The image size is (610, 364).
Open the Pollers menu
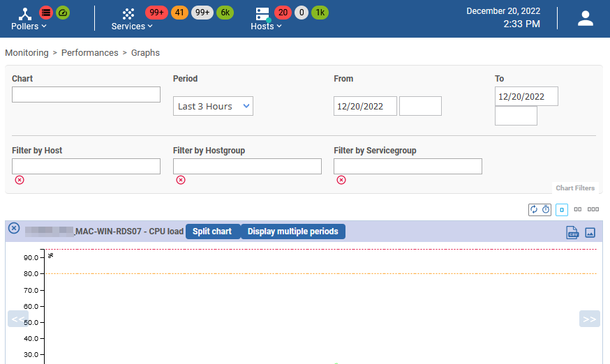pyautogui.click(x=29, y=26)
